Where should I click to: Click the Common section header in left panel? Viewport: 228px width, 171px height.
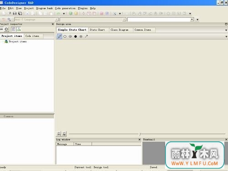[27, 116]
